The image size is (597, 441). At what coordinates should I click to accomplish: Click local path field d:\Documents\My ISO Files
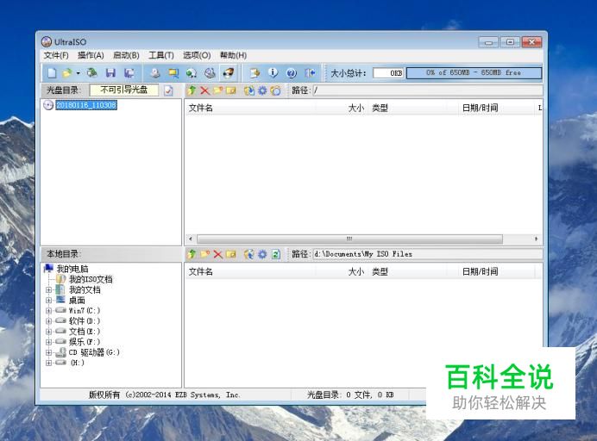(428, 254)
